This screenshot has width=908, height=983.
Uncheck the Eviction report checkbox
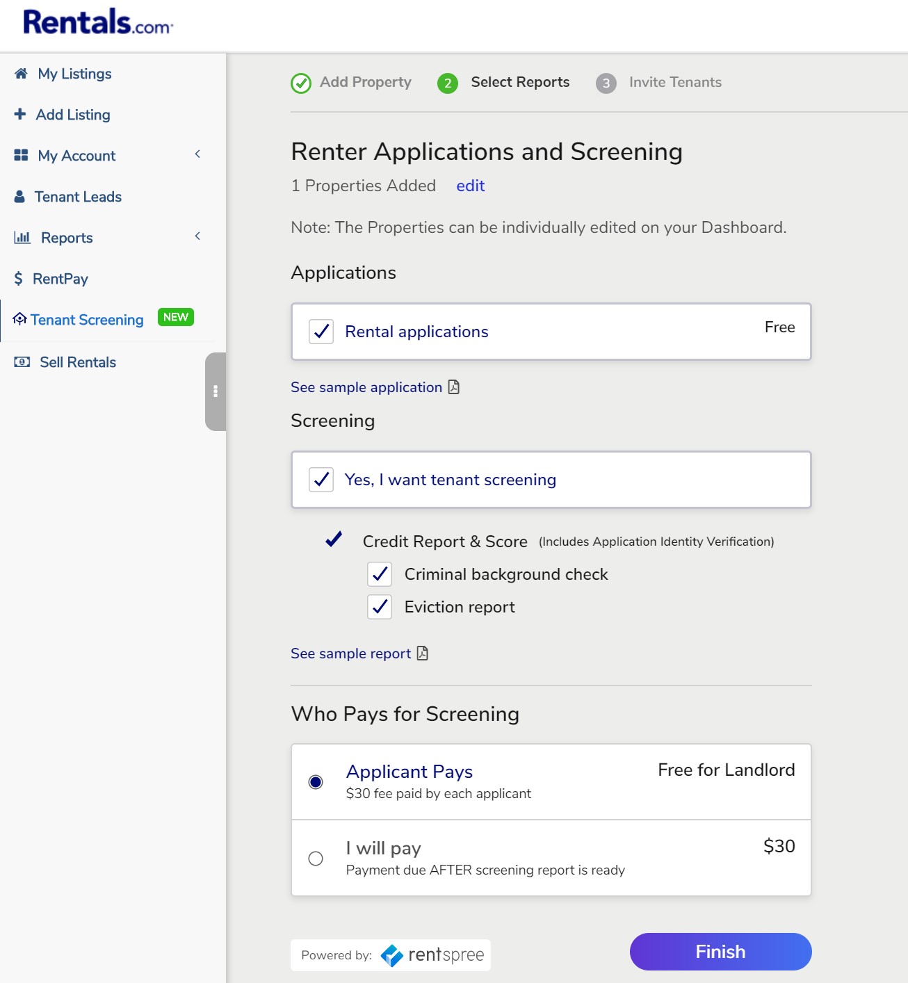click(380, 607)
